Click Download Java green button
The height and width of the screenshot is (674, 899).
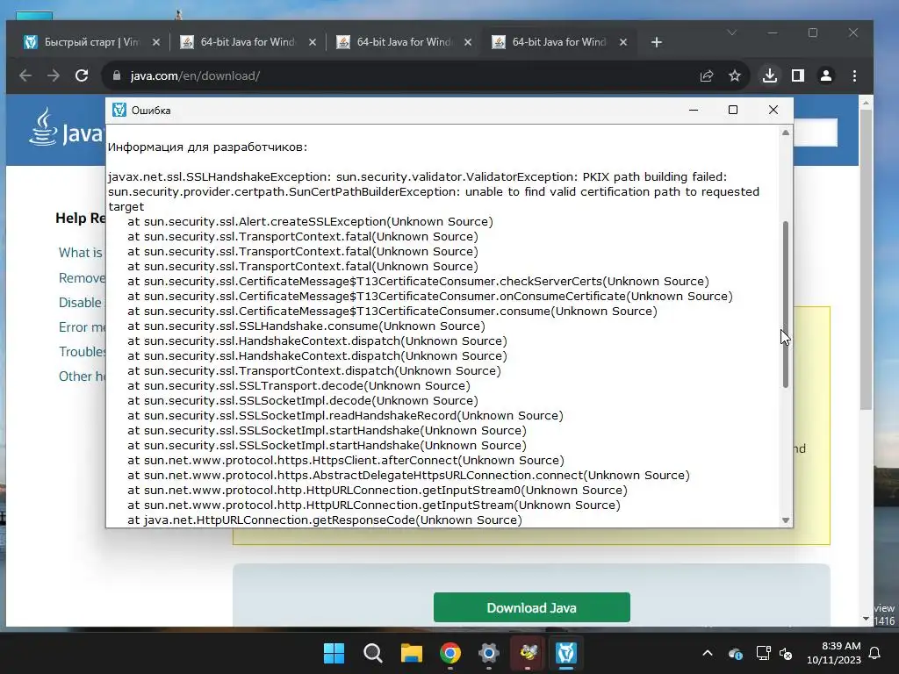click(531, 607)
